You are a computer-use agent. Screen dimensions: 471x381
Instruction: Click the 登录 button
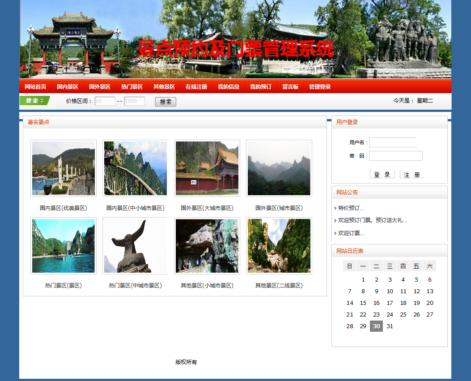(382, 174)
